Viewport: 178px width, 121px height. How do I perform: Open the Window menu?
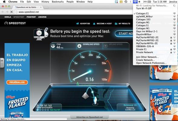pos(80,2)
